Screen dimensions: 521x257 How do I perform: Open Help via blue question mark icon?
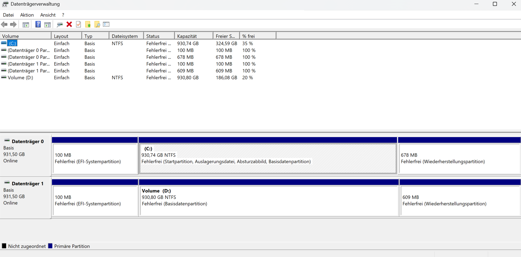pyautogui.click(x=38, y=24)
